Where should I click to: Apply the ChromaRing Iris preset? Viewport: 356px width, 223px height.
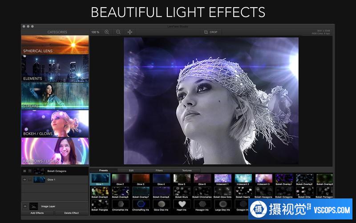pyautogui.click(x=141, y=205)
